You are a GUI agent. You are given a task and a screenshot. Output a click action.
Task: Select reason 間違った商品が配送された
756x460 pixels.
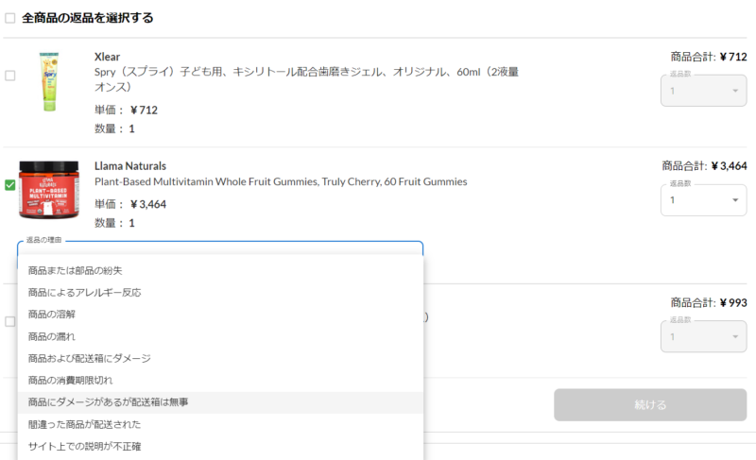220,424
